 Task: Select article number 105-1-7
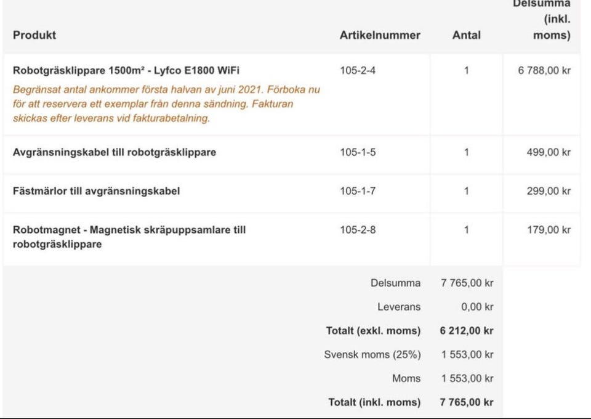pyautogui.click(x=358, y=191)
